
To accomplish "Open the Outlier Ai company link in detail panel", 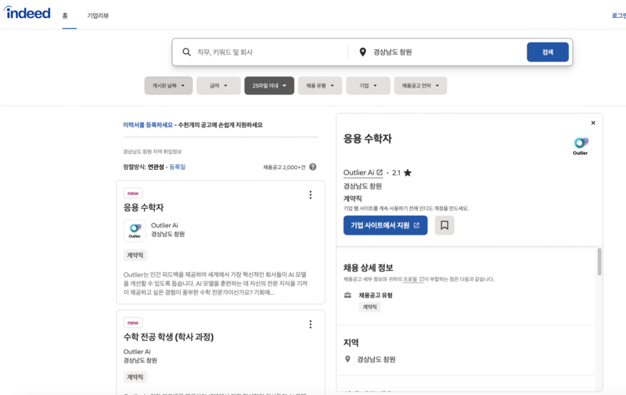I will click(x=363, y=173).
